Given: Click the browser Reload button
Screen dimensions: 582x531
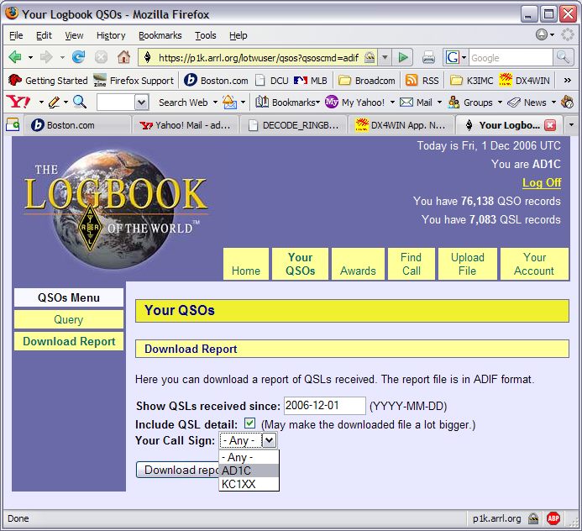Looking at the screenshot, I should [79, 57].
